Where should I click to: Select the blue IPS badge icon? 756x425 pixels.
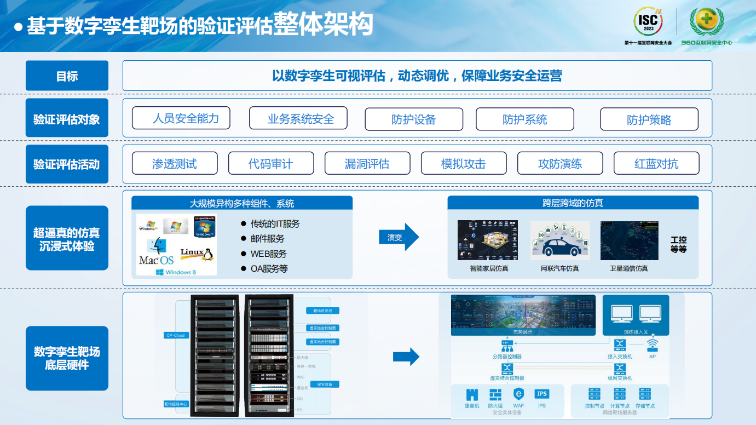click(x=542, y=394)
